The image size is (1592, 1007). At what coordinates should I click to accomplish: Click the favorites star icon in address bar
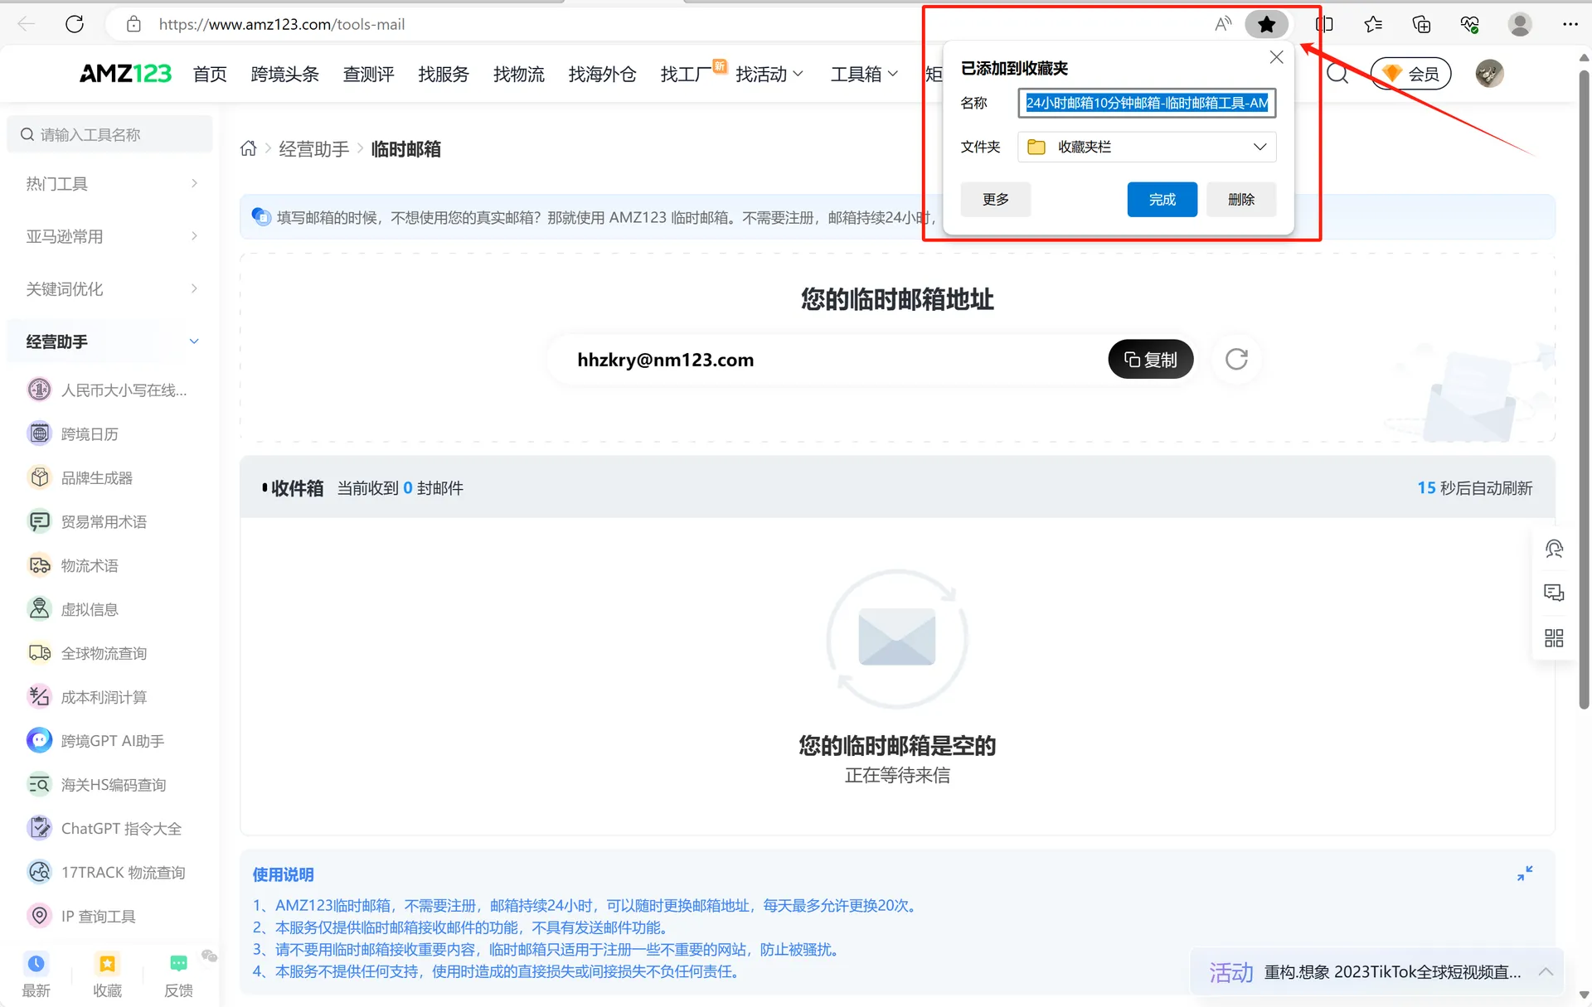(1266, 24)
